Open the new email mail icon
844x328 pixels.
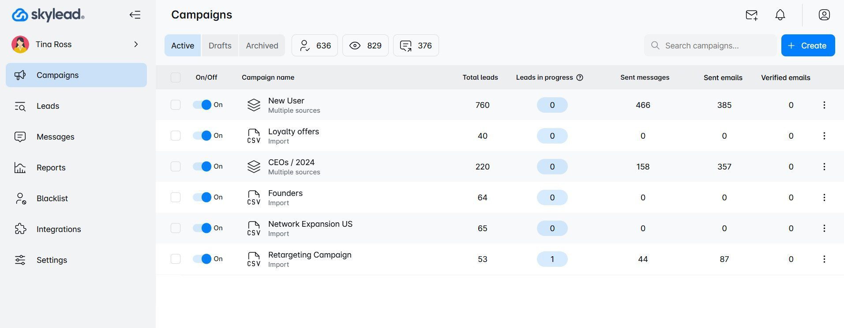(751, 15)
